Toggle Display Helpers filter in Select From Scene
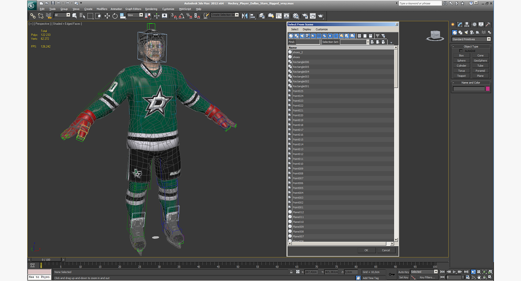This screenshot has height=281, width=521. pyautogui.click(x=313, y=36)
